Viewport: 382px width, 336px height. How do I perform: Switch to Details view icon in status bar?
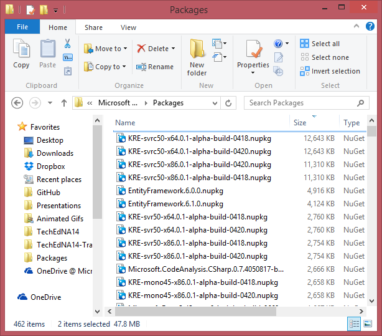(x=354, y=324)
